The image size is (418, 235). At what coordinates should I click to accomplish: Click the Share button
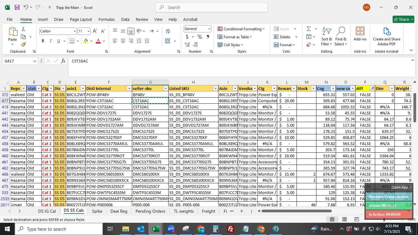[x=403, y=19]
